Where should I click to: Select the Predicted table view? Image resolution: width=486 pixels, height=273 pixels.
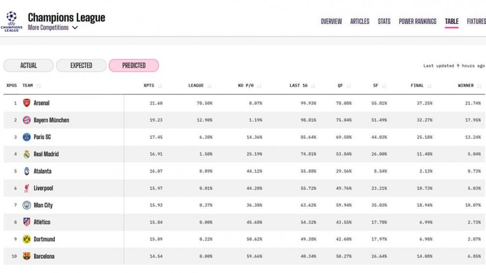coord(134,65)
